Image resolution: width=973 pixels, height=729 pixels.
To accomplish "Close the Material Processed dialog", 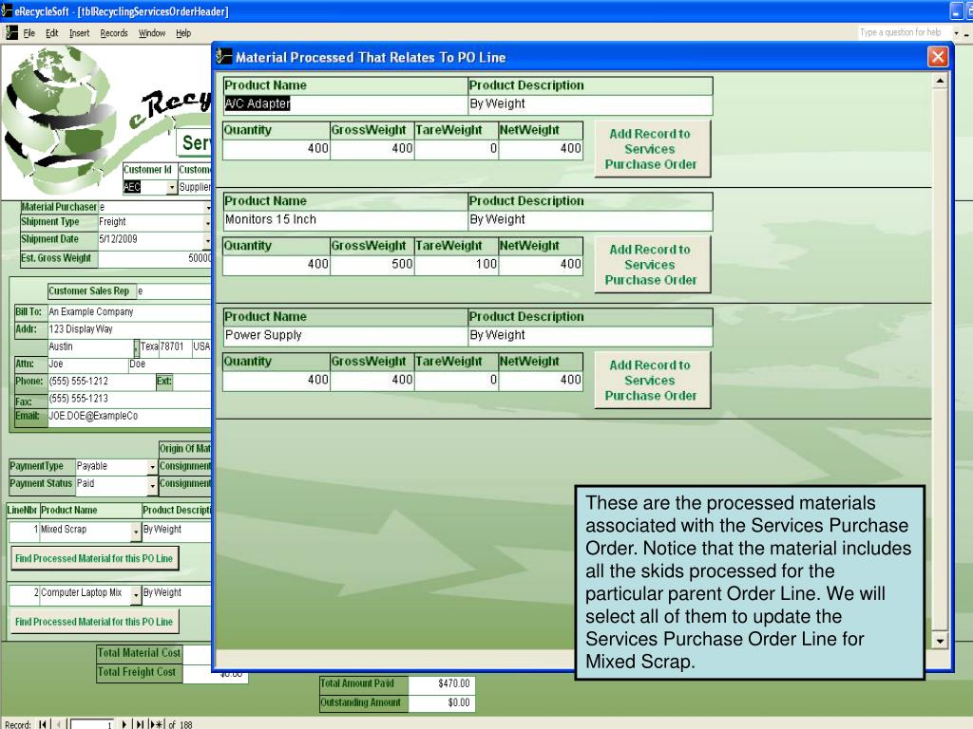I will [938, 57].
